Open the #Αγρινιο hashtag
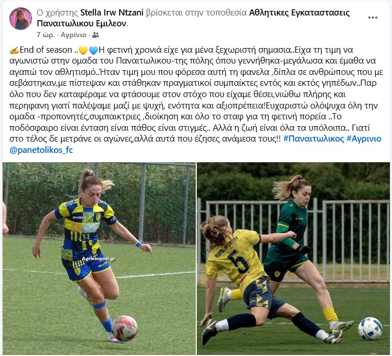Viewport: 392px width, 356px height. [364, 138]
